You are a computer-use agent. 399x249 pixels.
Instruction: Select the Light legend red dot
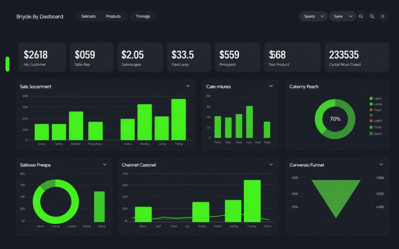pos(371,120)
